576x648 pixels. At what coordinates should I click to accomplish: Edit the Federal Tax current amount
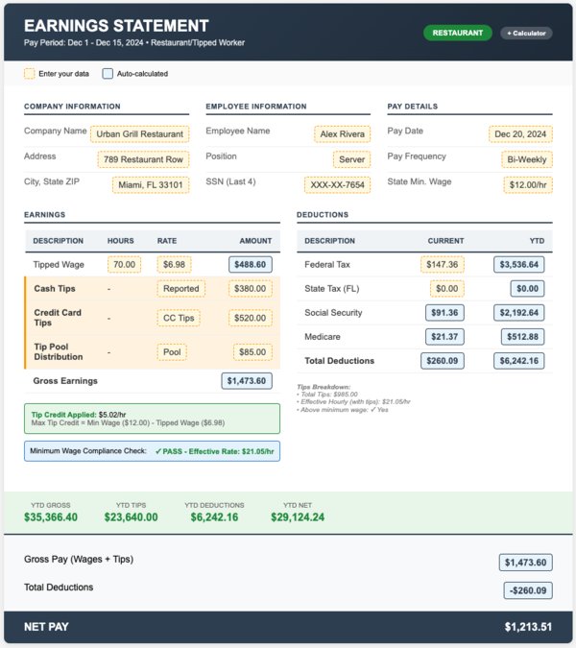tap(442, 264)
